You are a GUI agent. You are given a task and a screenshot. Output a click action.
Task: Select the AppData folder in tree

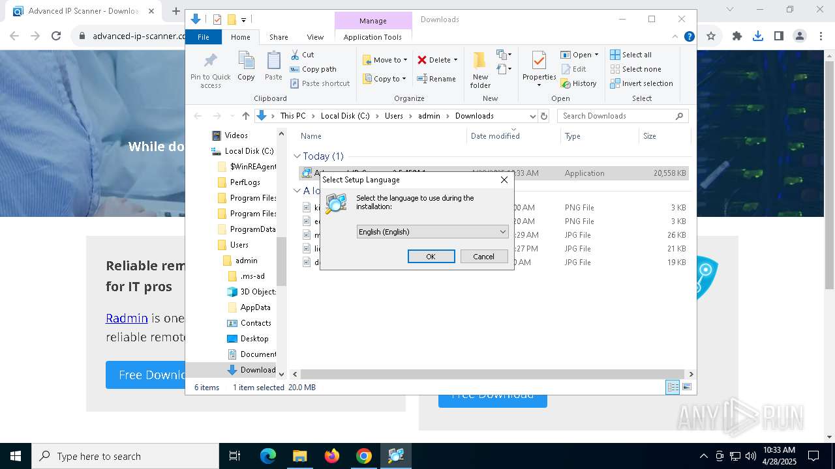click(249, 307)
